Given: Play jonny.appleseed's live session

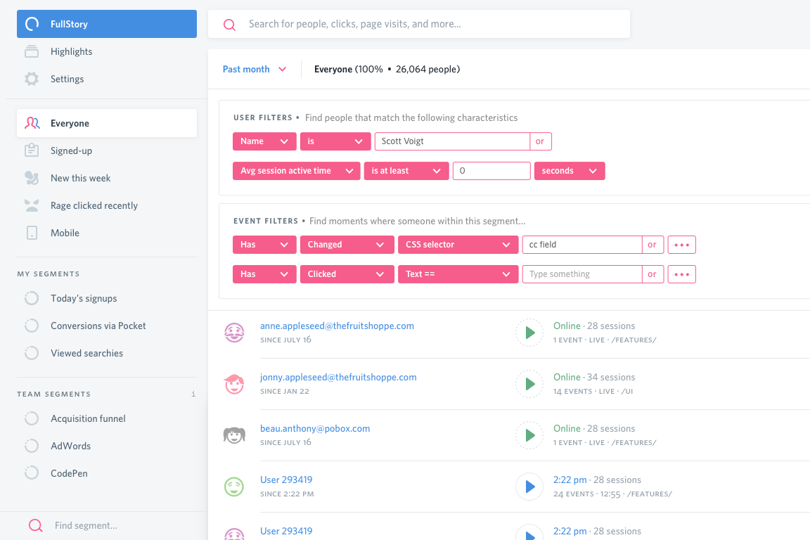Looking at the screenshot, I should [529, 384].
